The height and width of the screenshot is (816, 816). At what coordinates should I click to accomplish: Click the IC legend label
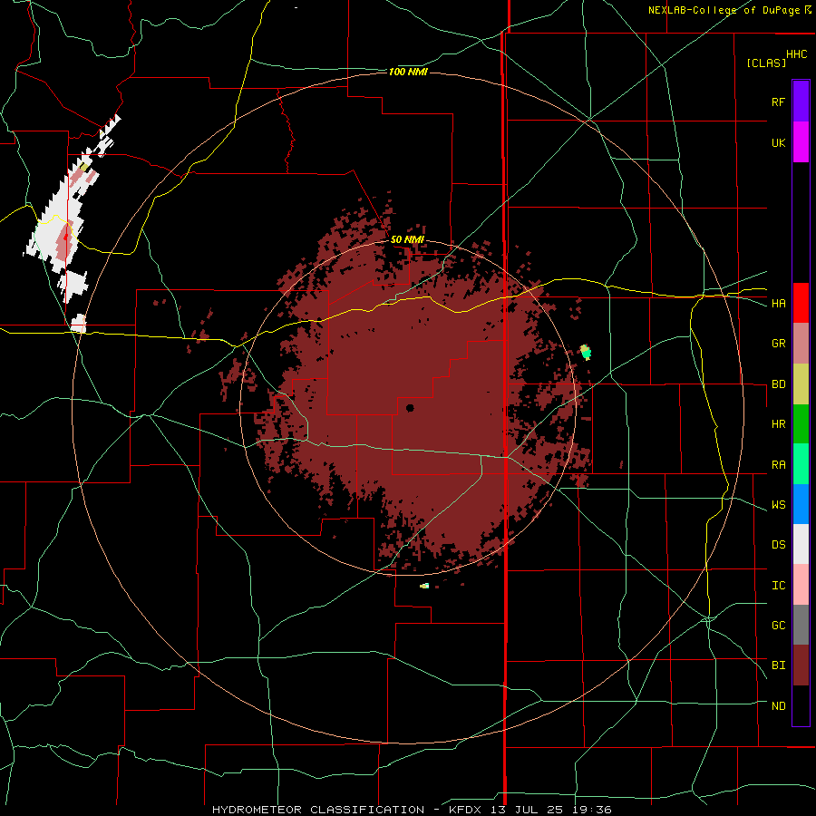pos(778,586)
